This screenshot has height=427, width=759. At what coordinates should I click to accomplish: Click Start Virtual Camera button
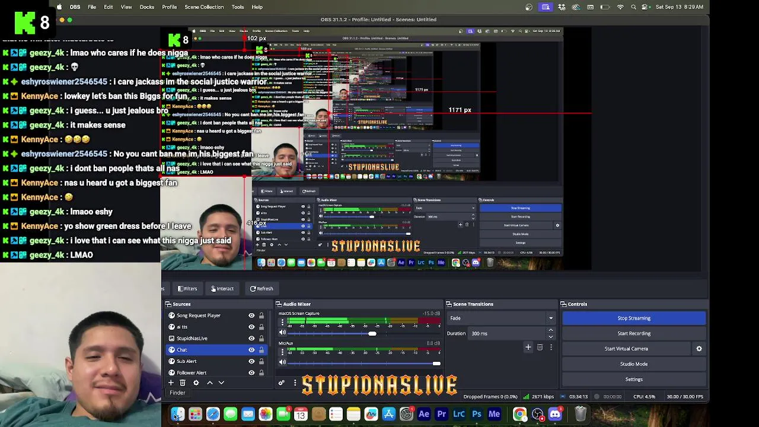[626, 349]
